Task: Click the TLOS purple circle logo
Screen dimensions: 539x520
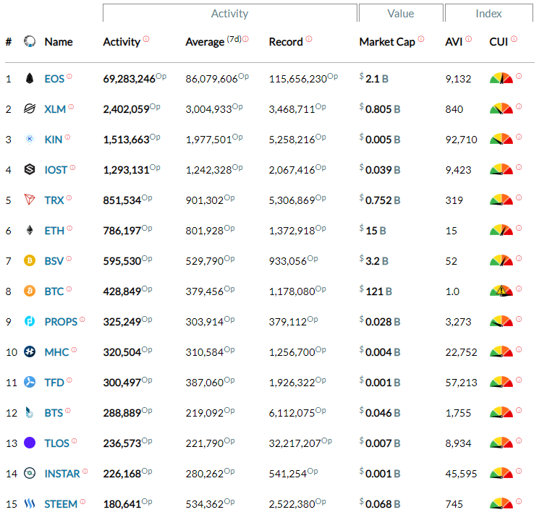Action: click(x=30, y=443)
